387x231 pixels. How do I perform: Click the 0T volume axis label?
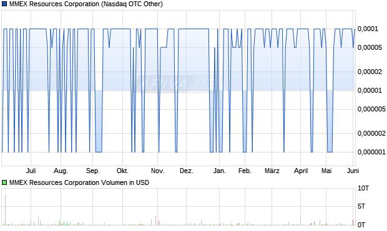(361, 224)
